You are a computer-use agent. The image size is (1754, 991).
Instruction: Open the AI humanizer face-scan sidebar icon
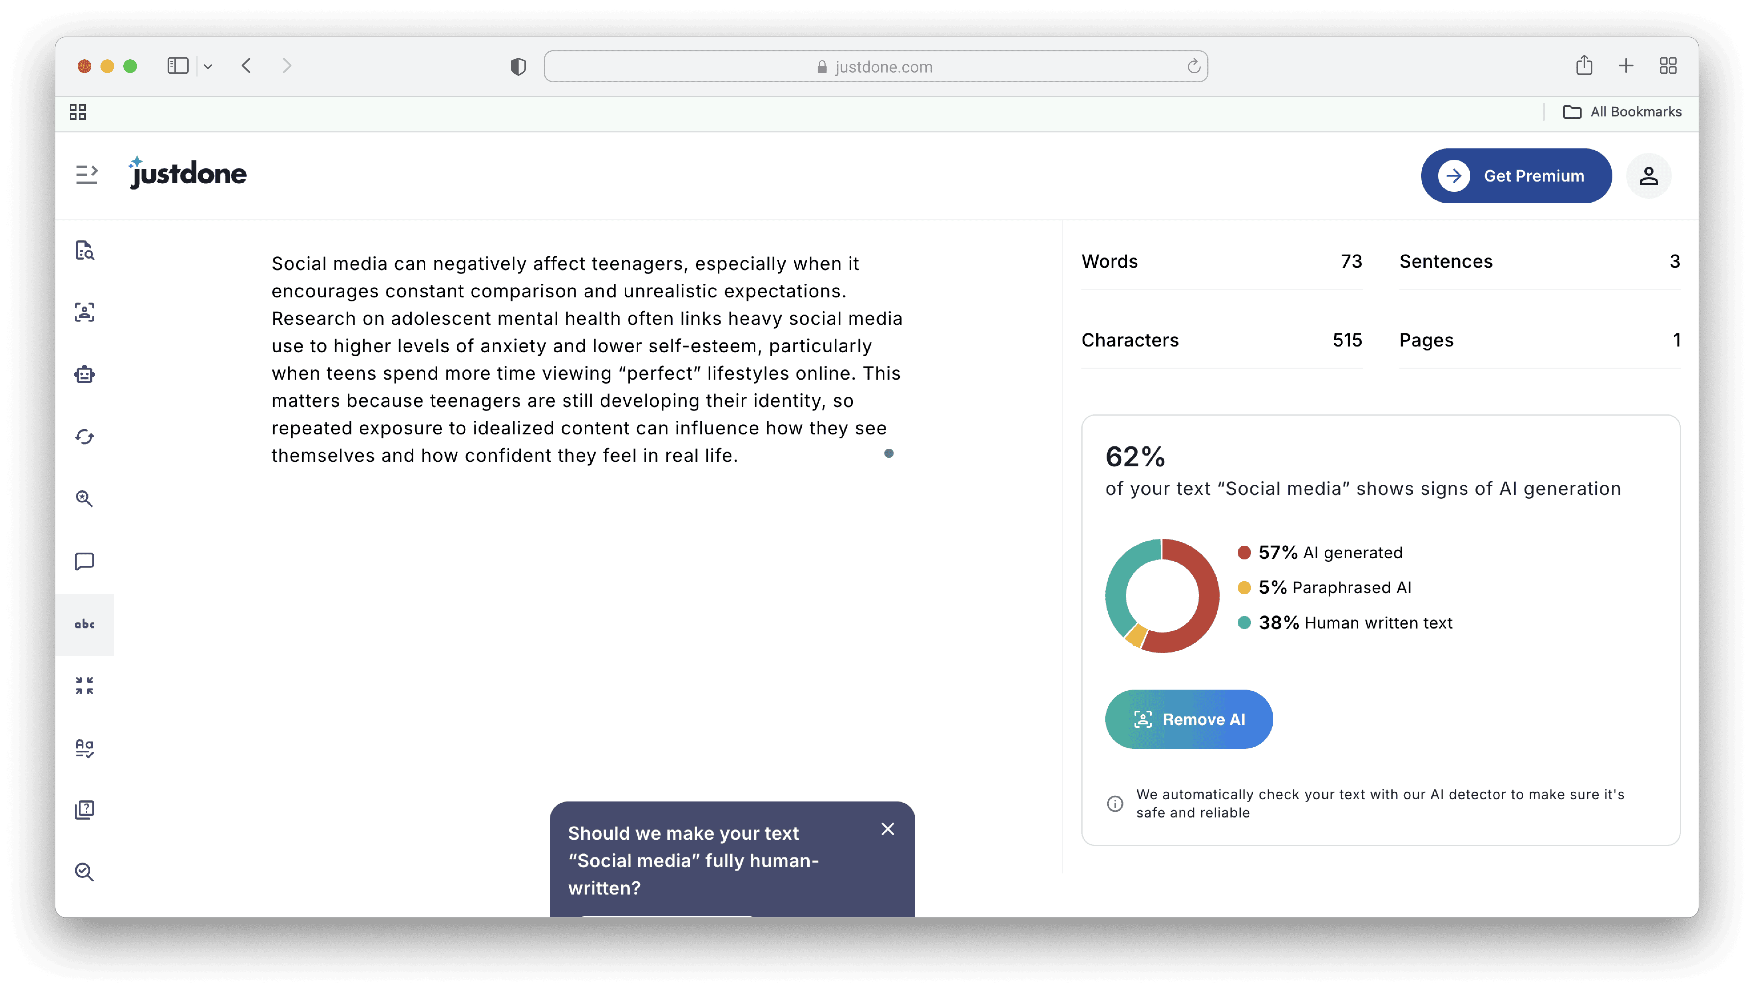[85, 313]
